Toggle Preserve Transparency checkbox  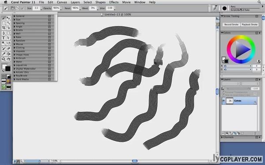[223, 92]
